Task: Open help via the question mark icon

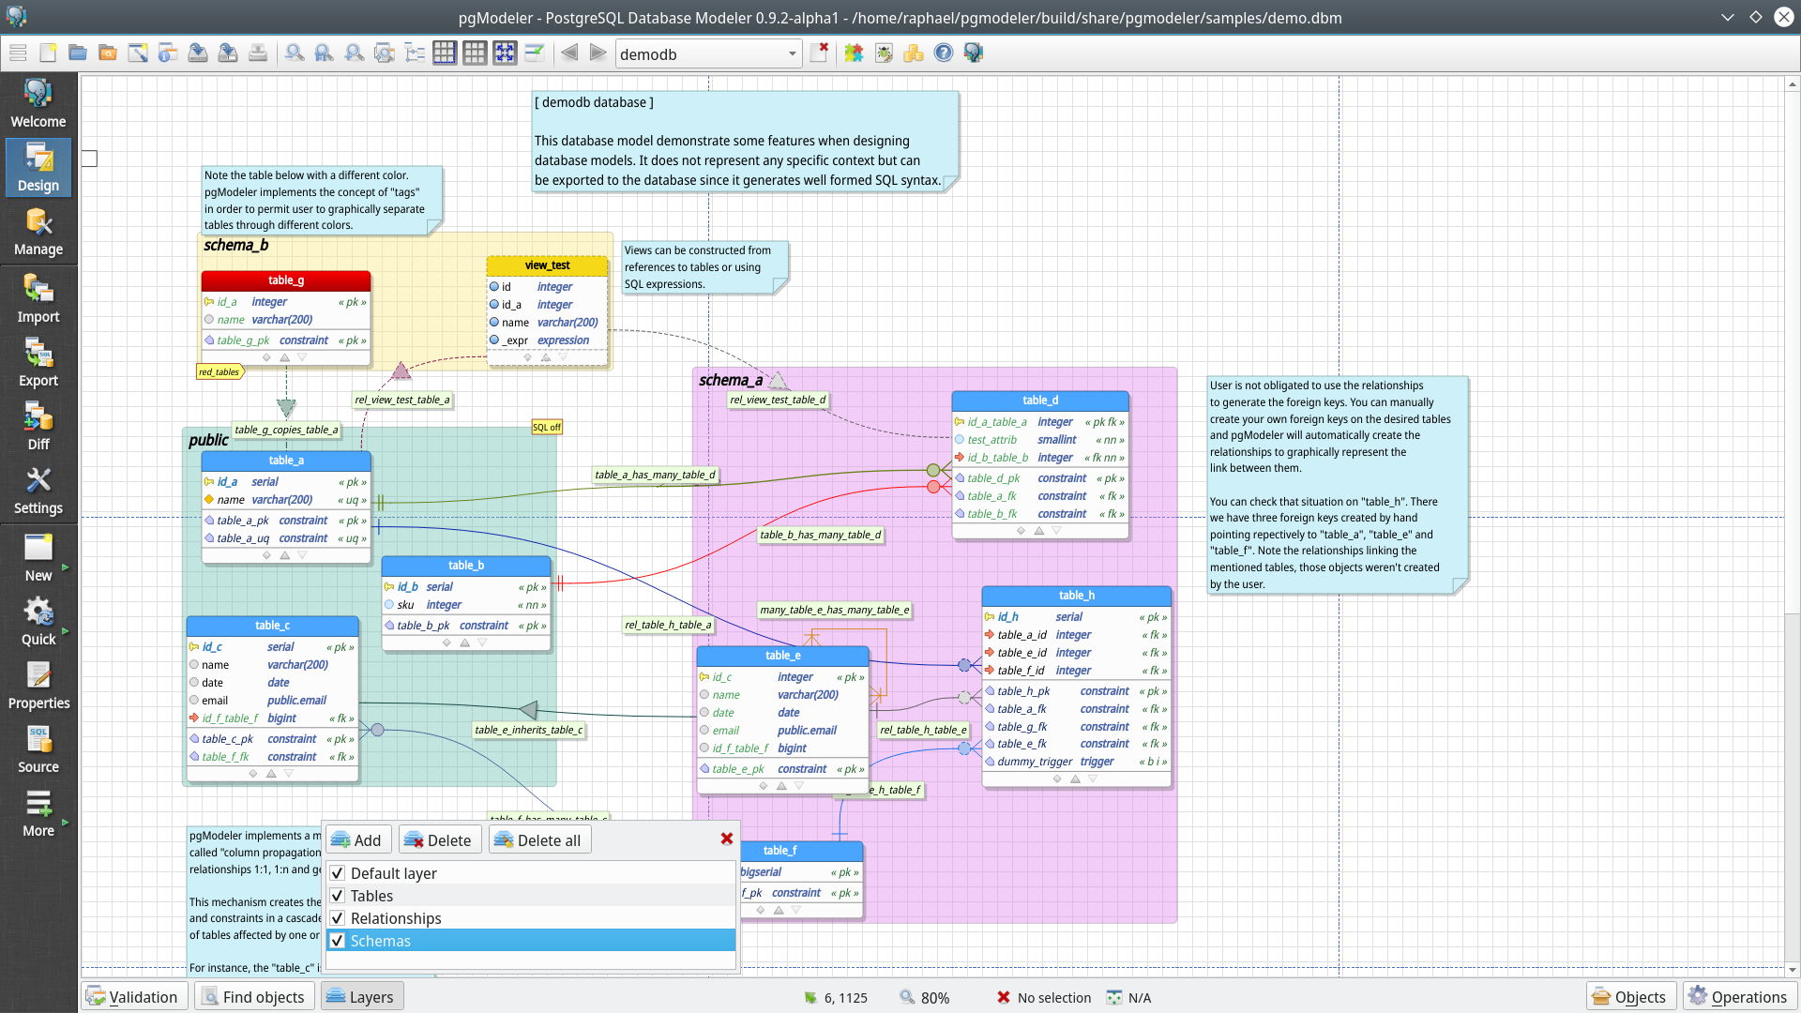Action: point(944,53)
